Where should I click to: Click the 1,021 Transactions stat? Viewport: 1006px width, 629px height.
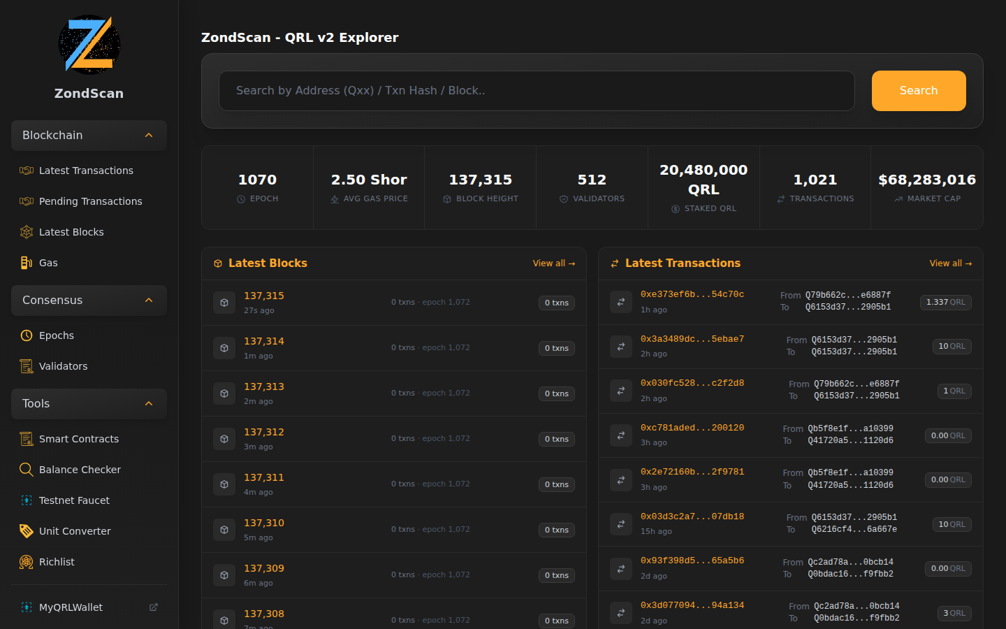click(x=815, y=188)
